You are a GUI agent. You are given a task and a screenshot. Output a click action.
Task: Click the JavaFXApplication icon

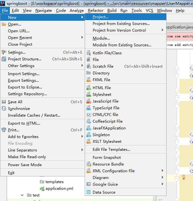coord(89,128)
